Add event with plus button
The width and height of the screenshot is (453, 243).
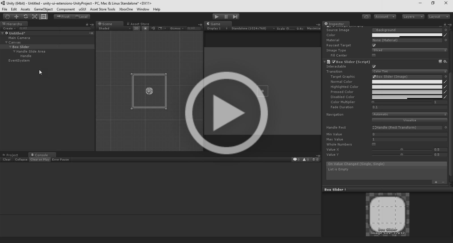tap(436, 182)
